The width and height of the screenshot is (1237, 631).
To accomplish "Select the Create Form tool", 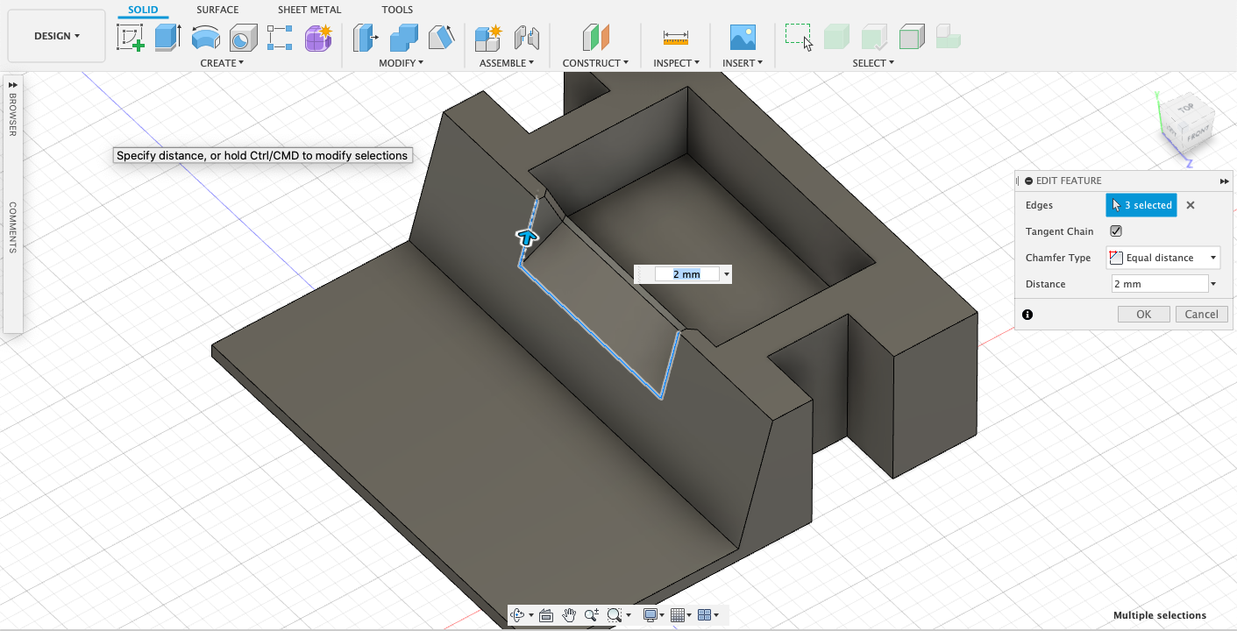I will click(317, 38).
